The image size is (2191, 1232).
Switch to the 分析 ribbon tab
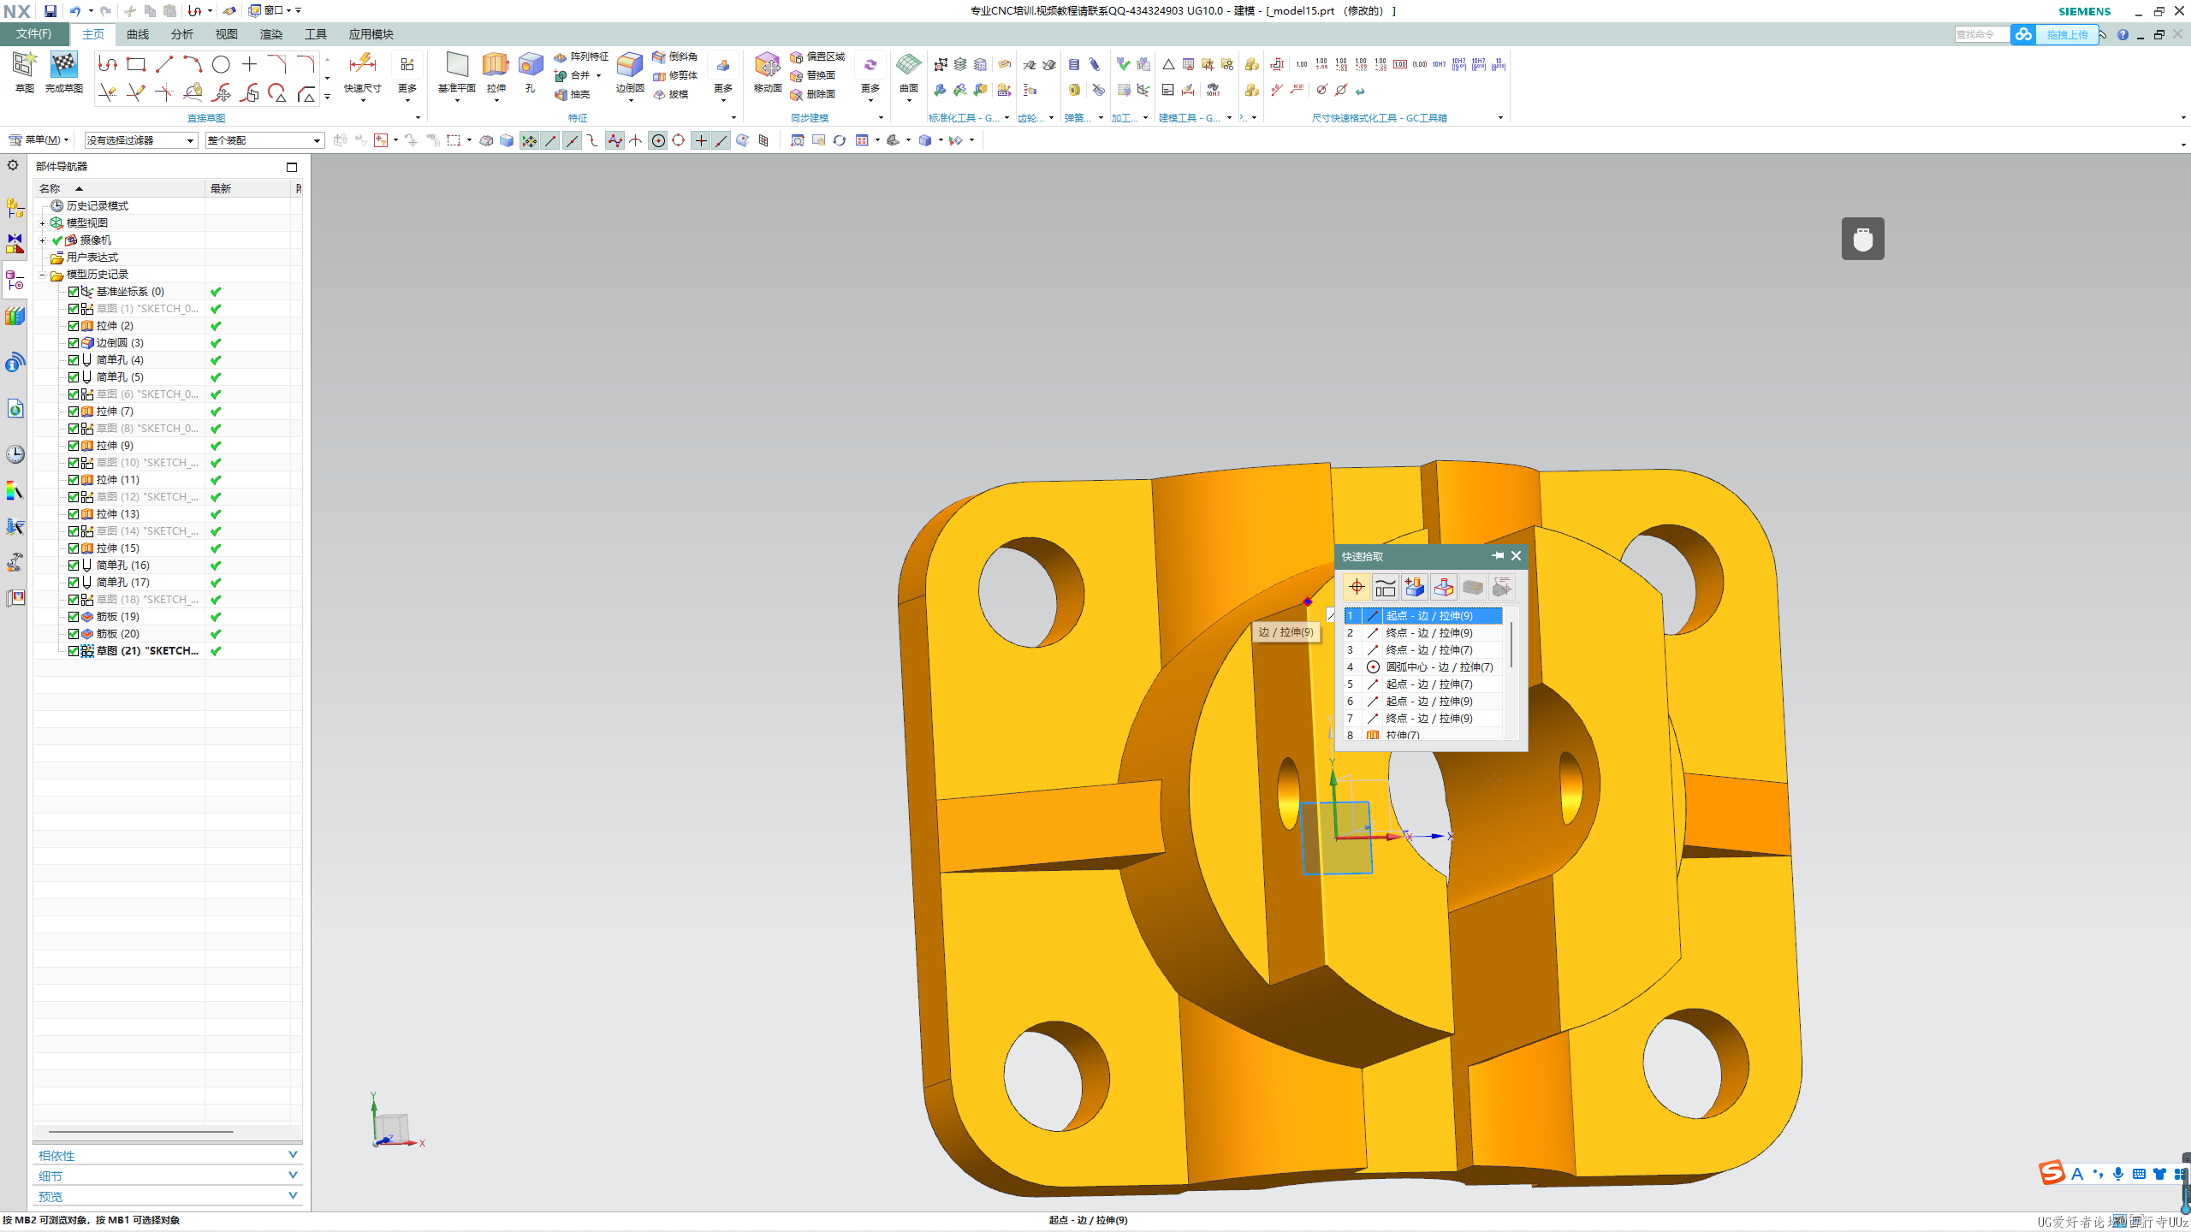click(x=182, y=34)
